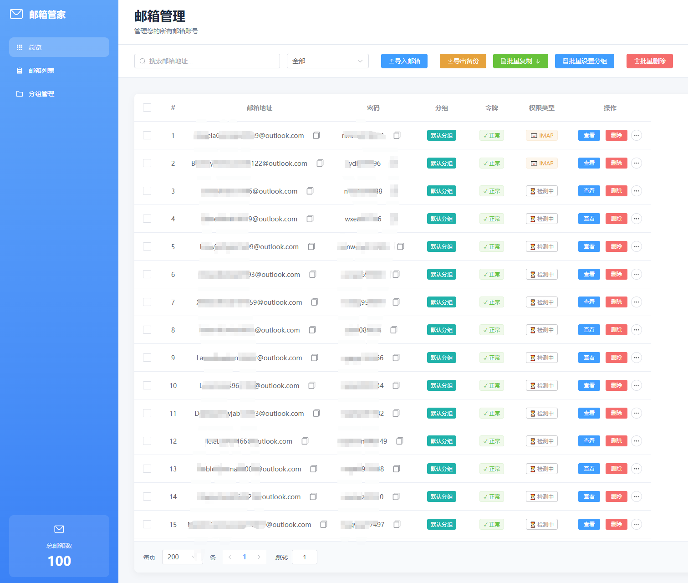Viewport: 688px width, 583px height.
Task: Click search magnifier icon in search box
Action: (143, 61)
